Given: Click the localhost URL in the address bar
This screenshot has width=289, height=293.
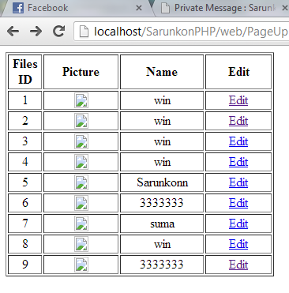Looking at the screenshot, I should [191, 32].
